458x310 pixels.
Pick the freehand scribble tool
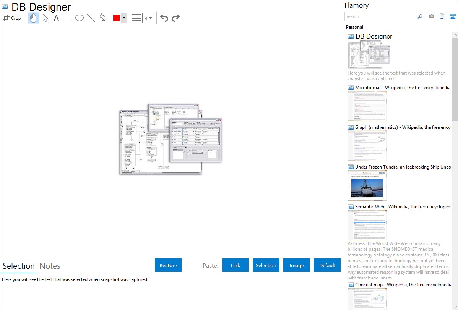point(102,18)
